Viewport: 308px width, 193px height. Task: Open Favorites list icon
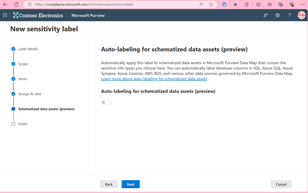[269, 4]
